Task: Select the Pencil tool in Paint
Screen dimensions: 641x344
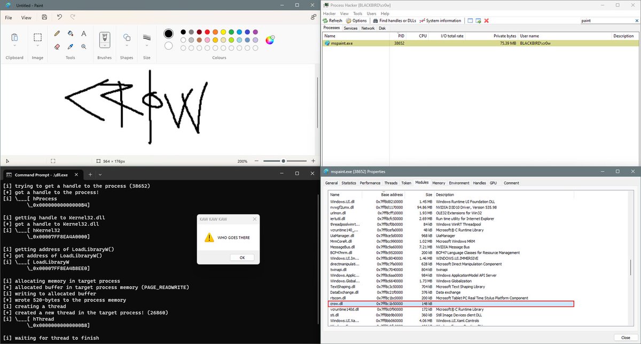Action: click(x=57, y=34)
